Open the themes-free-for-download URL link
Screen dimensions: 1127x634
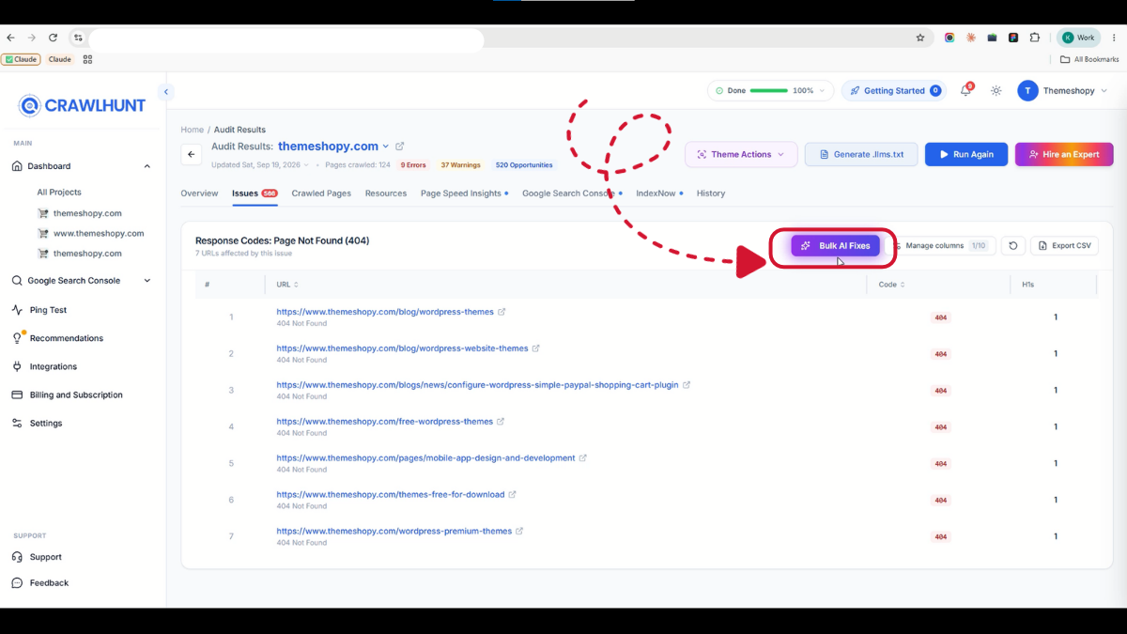(x=391, y=495)
